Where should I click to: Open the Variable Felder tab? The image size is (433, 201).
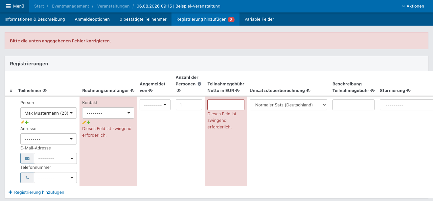pos(259,19)
